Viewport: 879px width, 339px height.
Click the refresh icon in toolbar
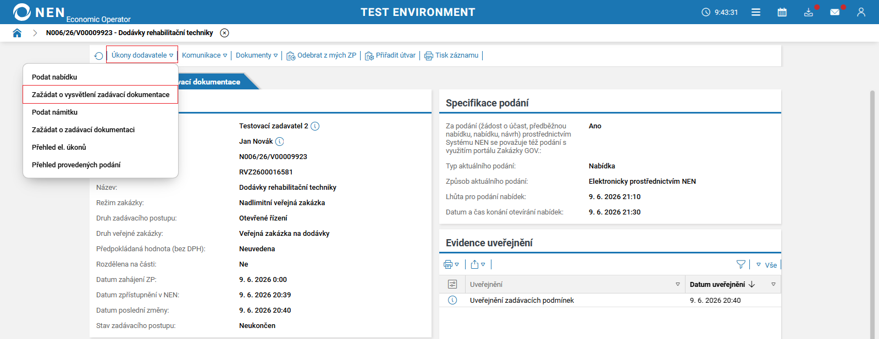tap(98, 56)
